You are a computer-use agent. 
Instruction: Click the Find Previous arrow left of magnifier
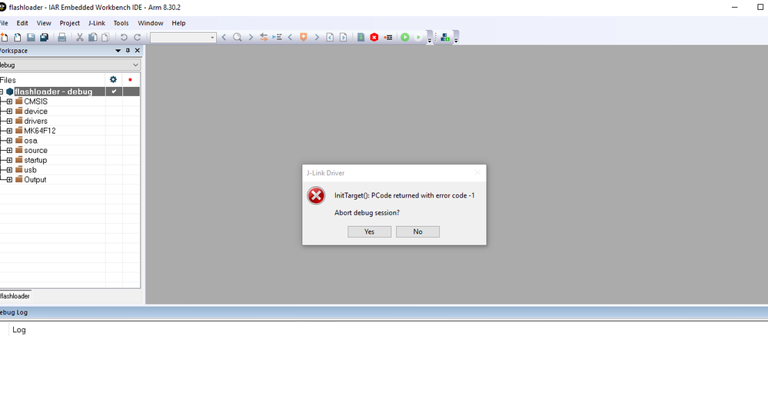click(224, 37)
